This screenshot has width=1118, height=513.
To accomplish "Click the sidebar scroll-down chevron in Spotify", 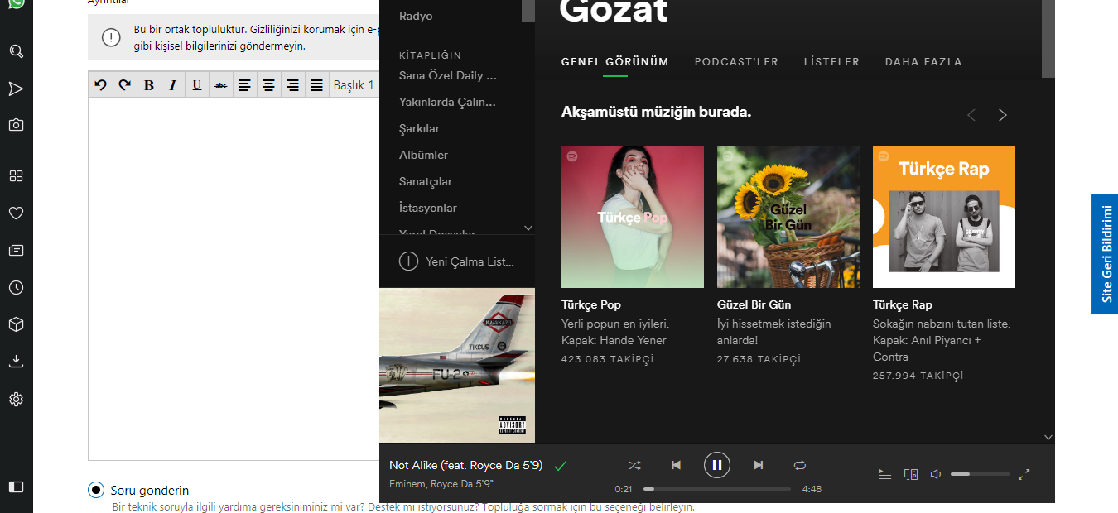I will tap(528, 228).
